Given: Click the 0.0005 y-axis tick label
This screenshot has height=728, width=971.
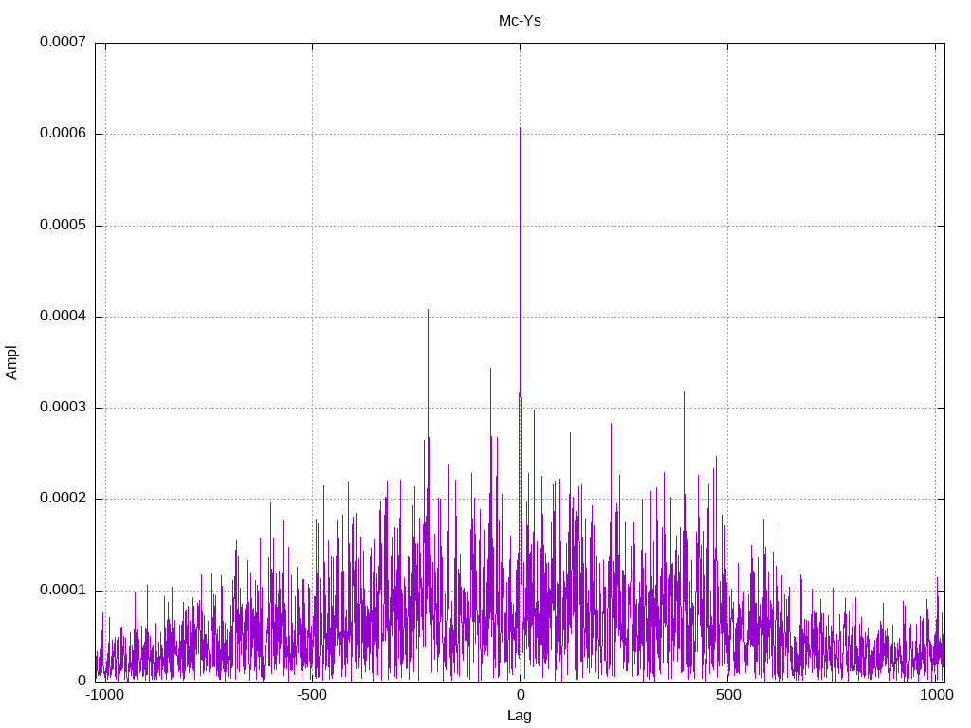Looking at the screenshot, I should click(x=63, y=225).
